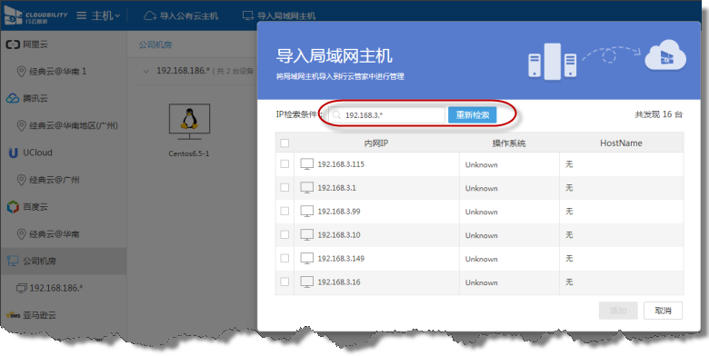Click the 阿里云 logo icon
This screenshot has width=709, height=356.
click(x=13, y=44)
